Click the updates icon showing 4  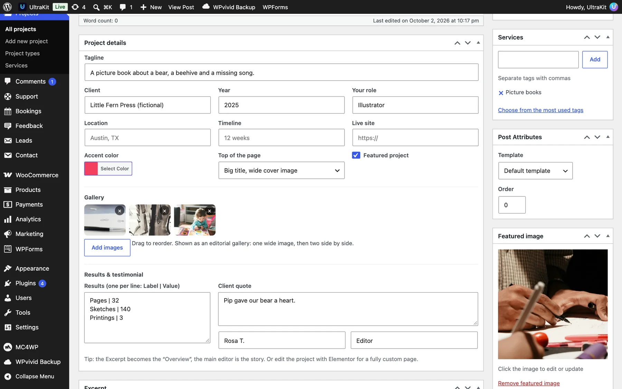[x=78, y=7]
